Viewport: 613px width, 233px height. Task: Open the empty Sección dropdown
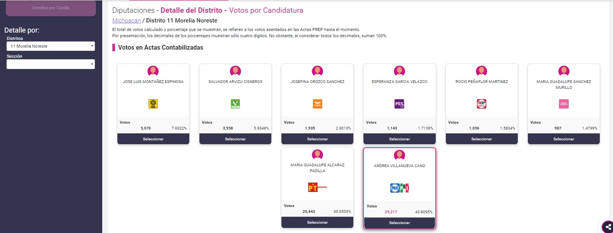point(51,64)
